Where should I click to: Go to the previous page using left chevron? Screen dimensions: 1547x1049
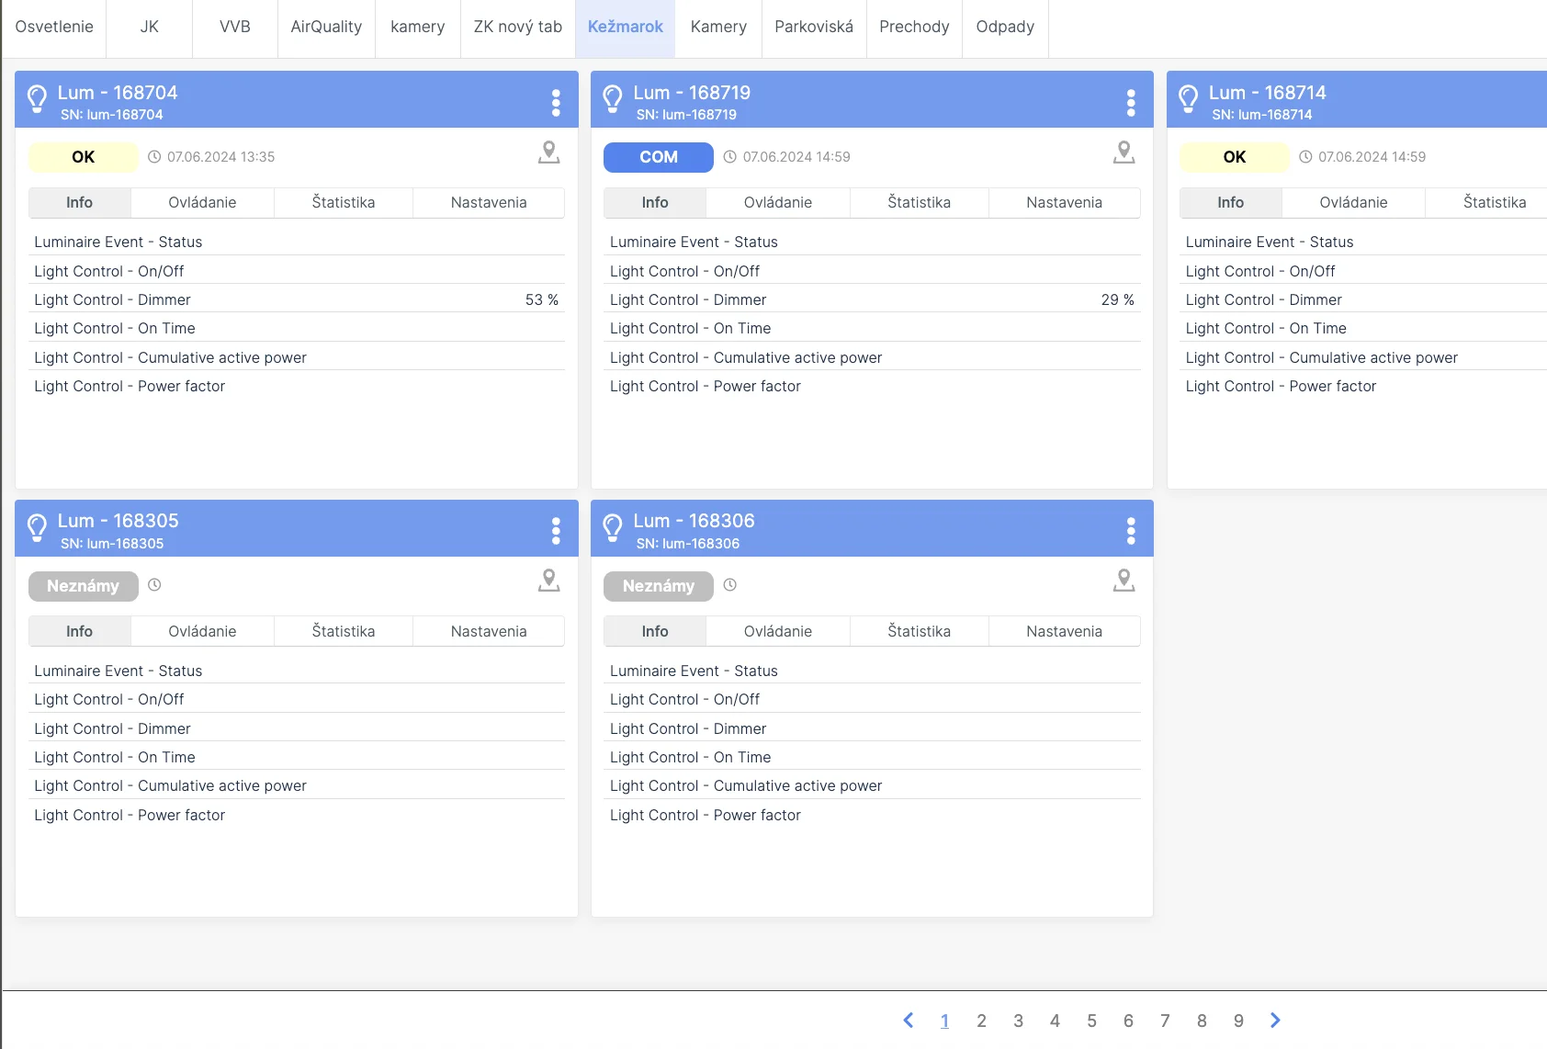point(909,1021)
